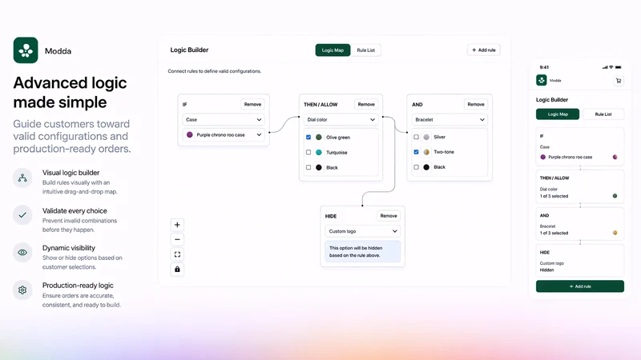Image resolution: width=641 pixels, height=360 pixels.
Task: Click the Black dial color swatch
Action: tap(319, 167)
